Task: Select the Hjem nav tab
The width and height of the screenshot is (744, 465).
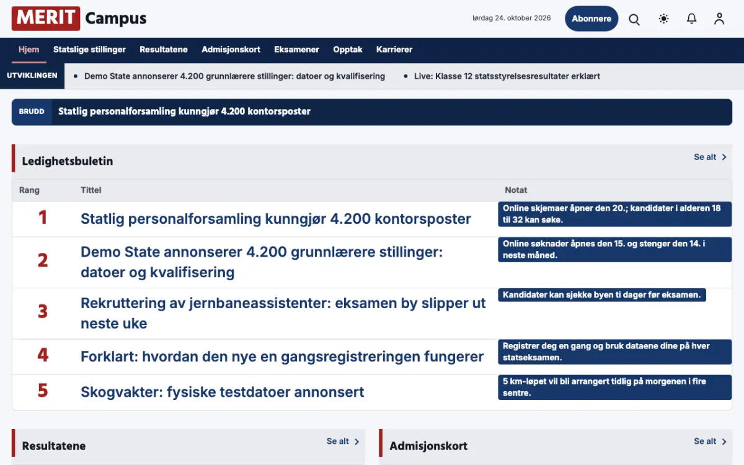Action: (29, 50)
